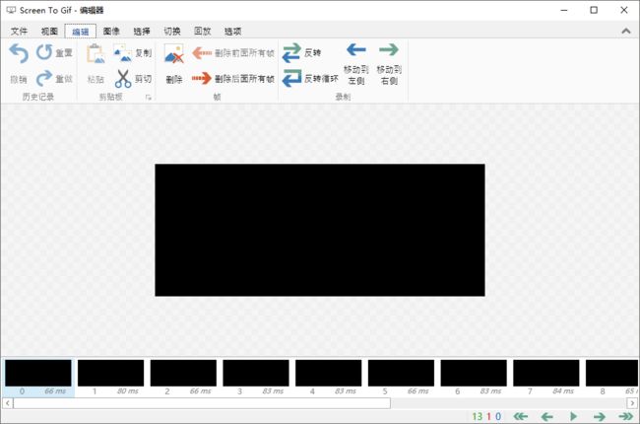Select frame 4 thumbnail in timeline
The height and width of the screenshot is (424, 640).
pos(329,373)
